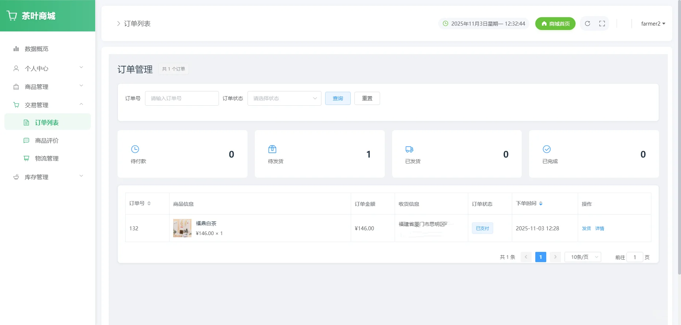Expand the 商品管理 submenu
This screenshot has width=681, height=325.
pos(81,86)
